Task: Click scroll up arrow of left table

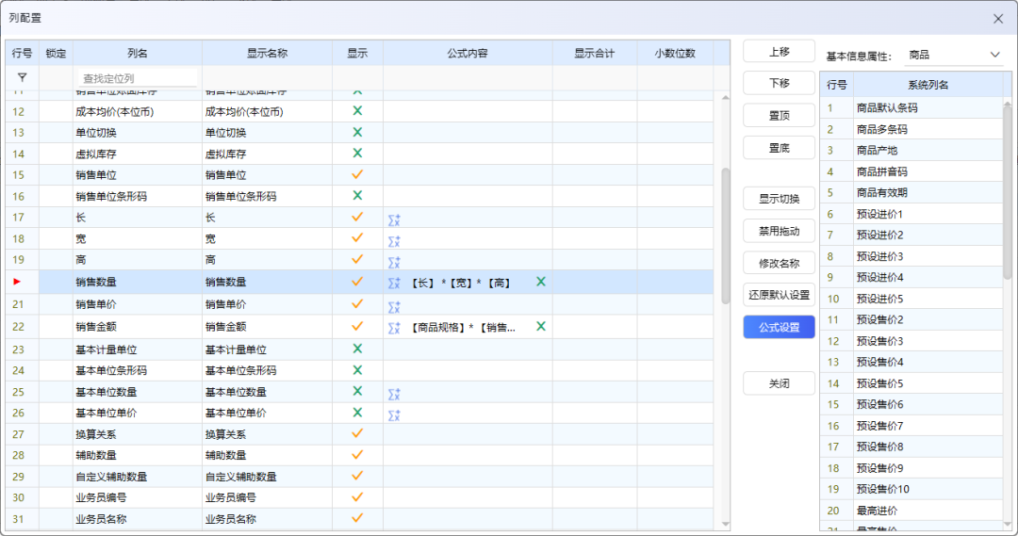Action: coord(725,97)
